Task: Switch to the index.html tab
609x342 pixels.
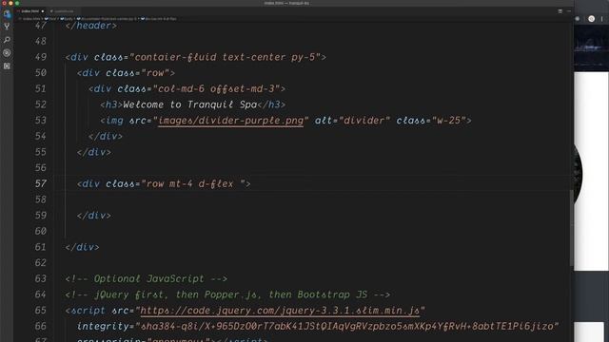Action: [x=30, y=11]
